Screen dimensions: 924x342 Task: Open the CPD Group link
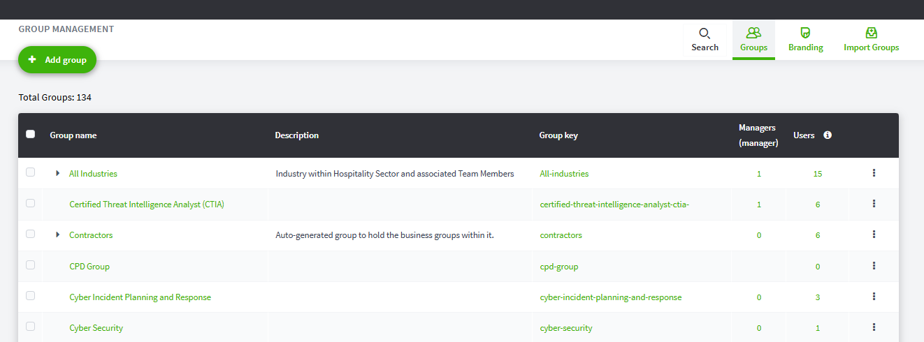[x=89, y=267]
